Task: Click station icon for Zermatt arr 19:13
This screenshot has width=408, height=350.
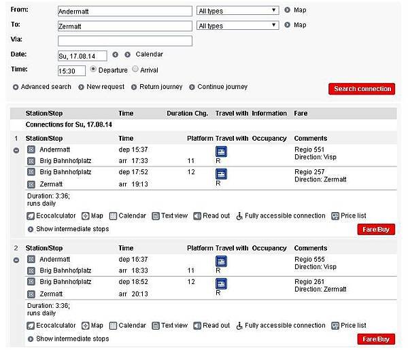Action: [31, 184]
